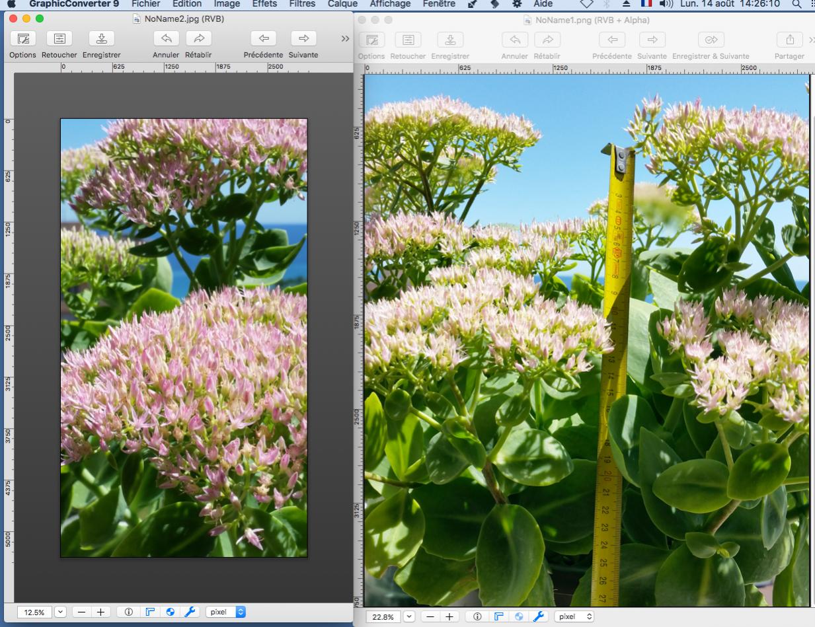815x627 pixels.
Task: Open the Fichier menu
Action: pyautogui.click(x=145, y=4)
